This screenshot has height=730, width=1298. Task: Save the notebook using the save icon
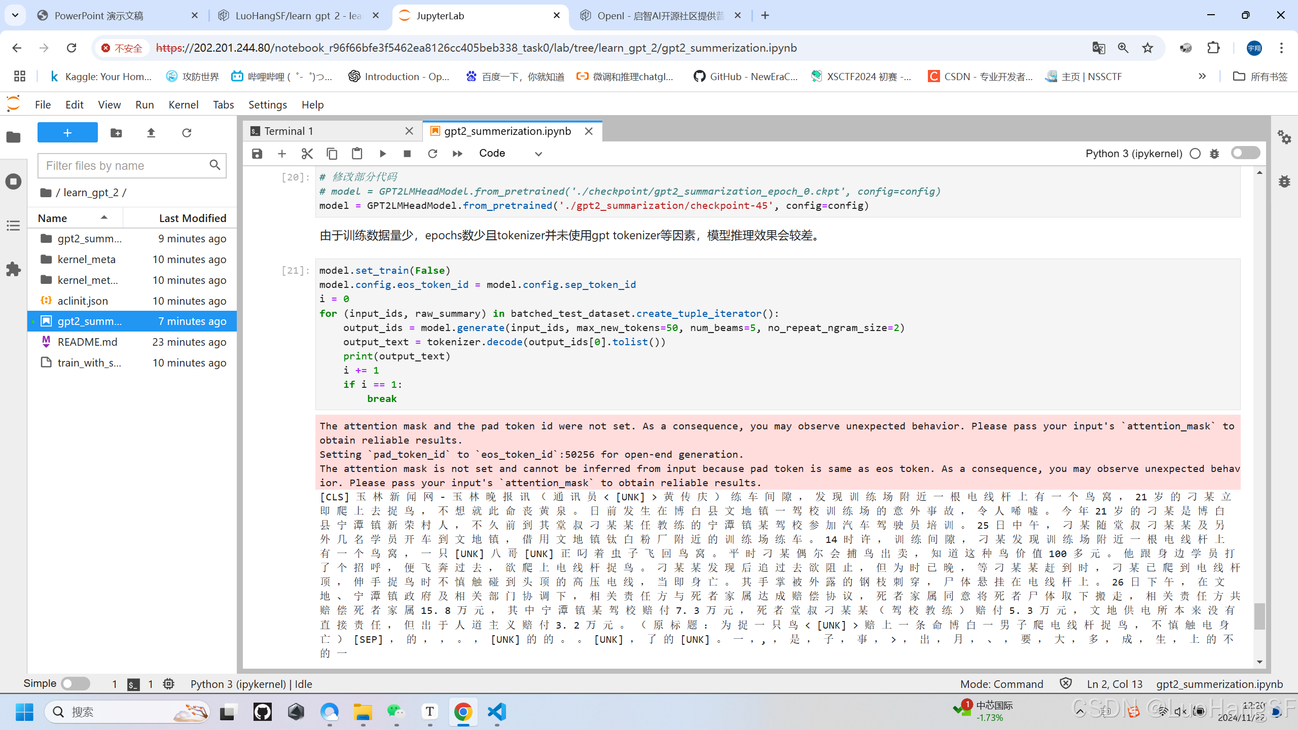coord(257,153)
